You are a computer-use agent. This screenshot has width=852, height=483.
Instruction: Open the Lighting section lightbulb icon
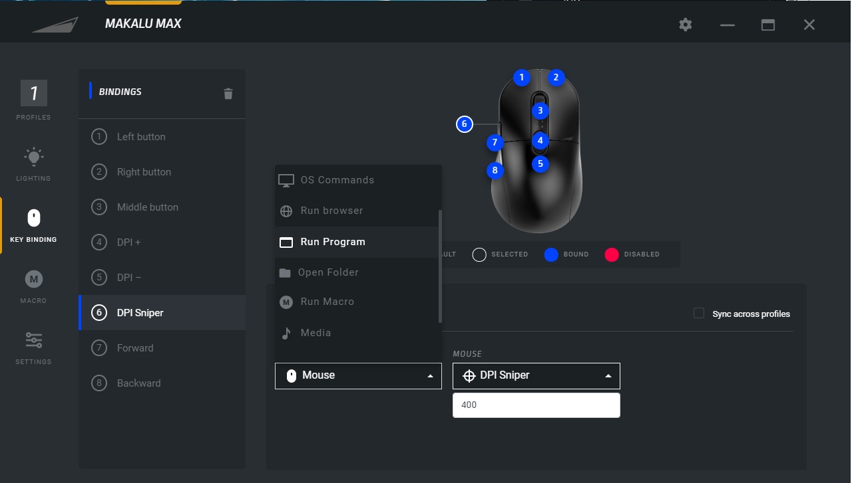pyautogui.click(x=33, y=157)
